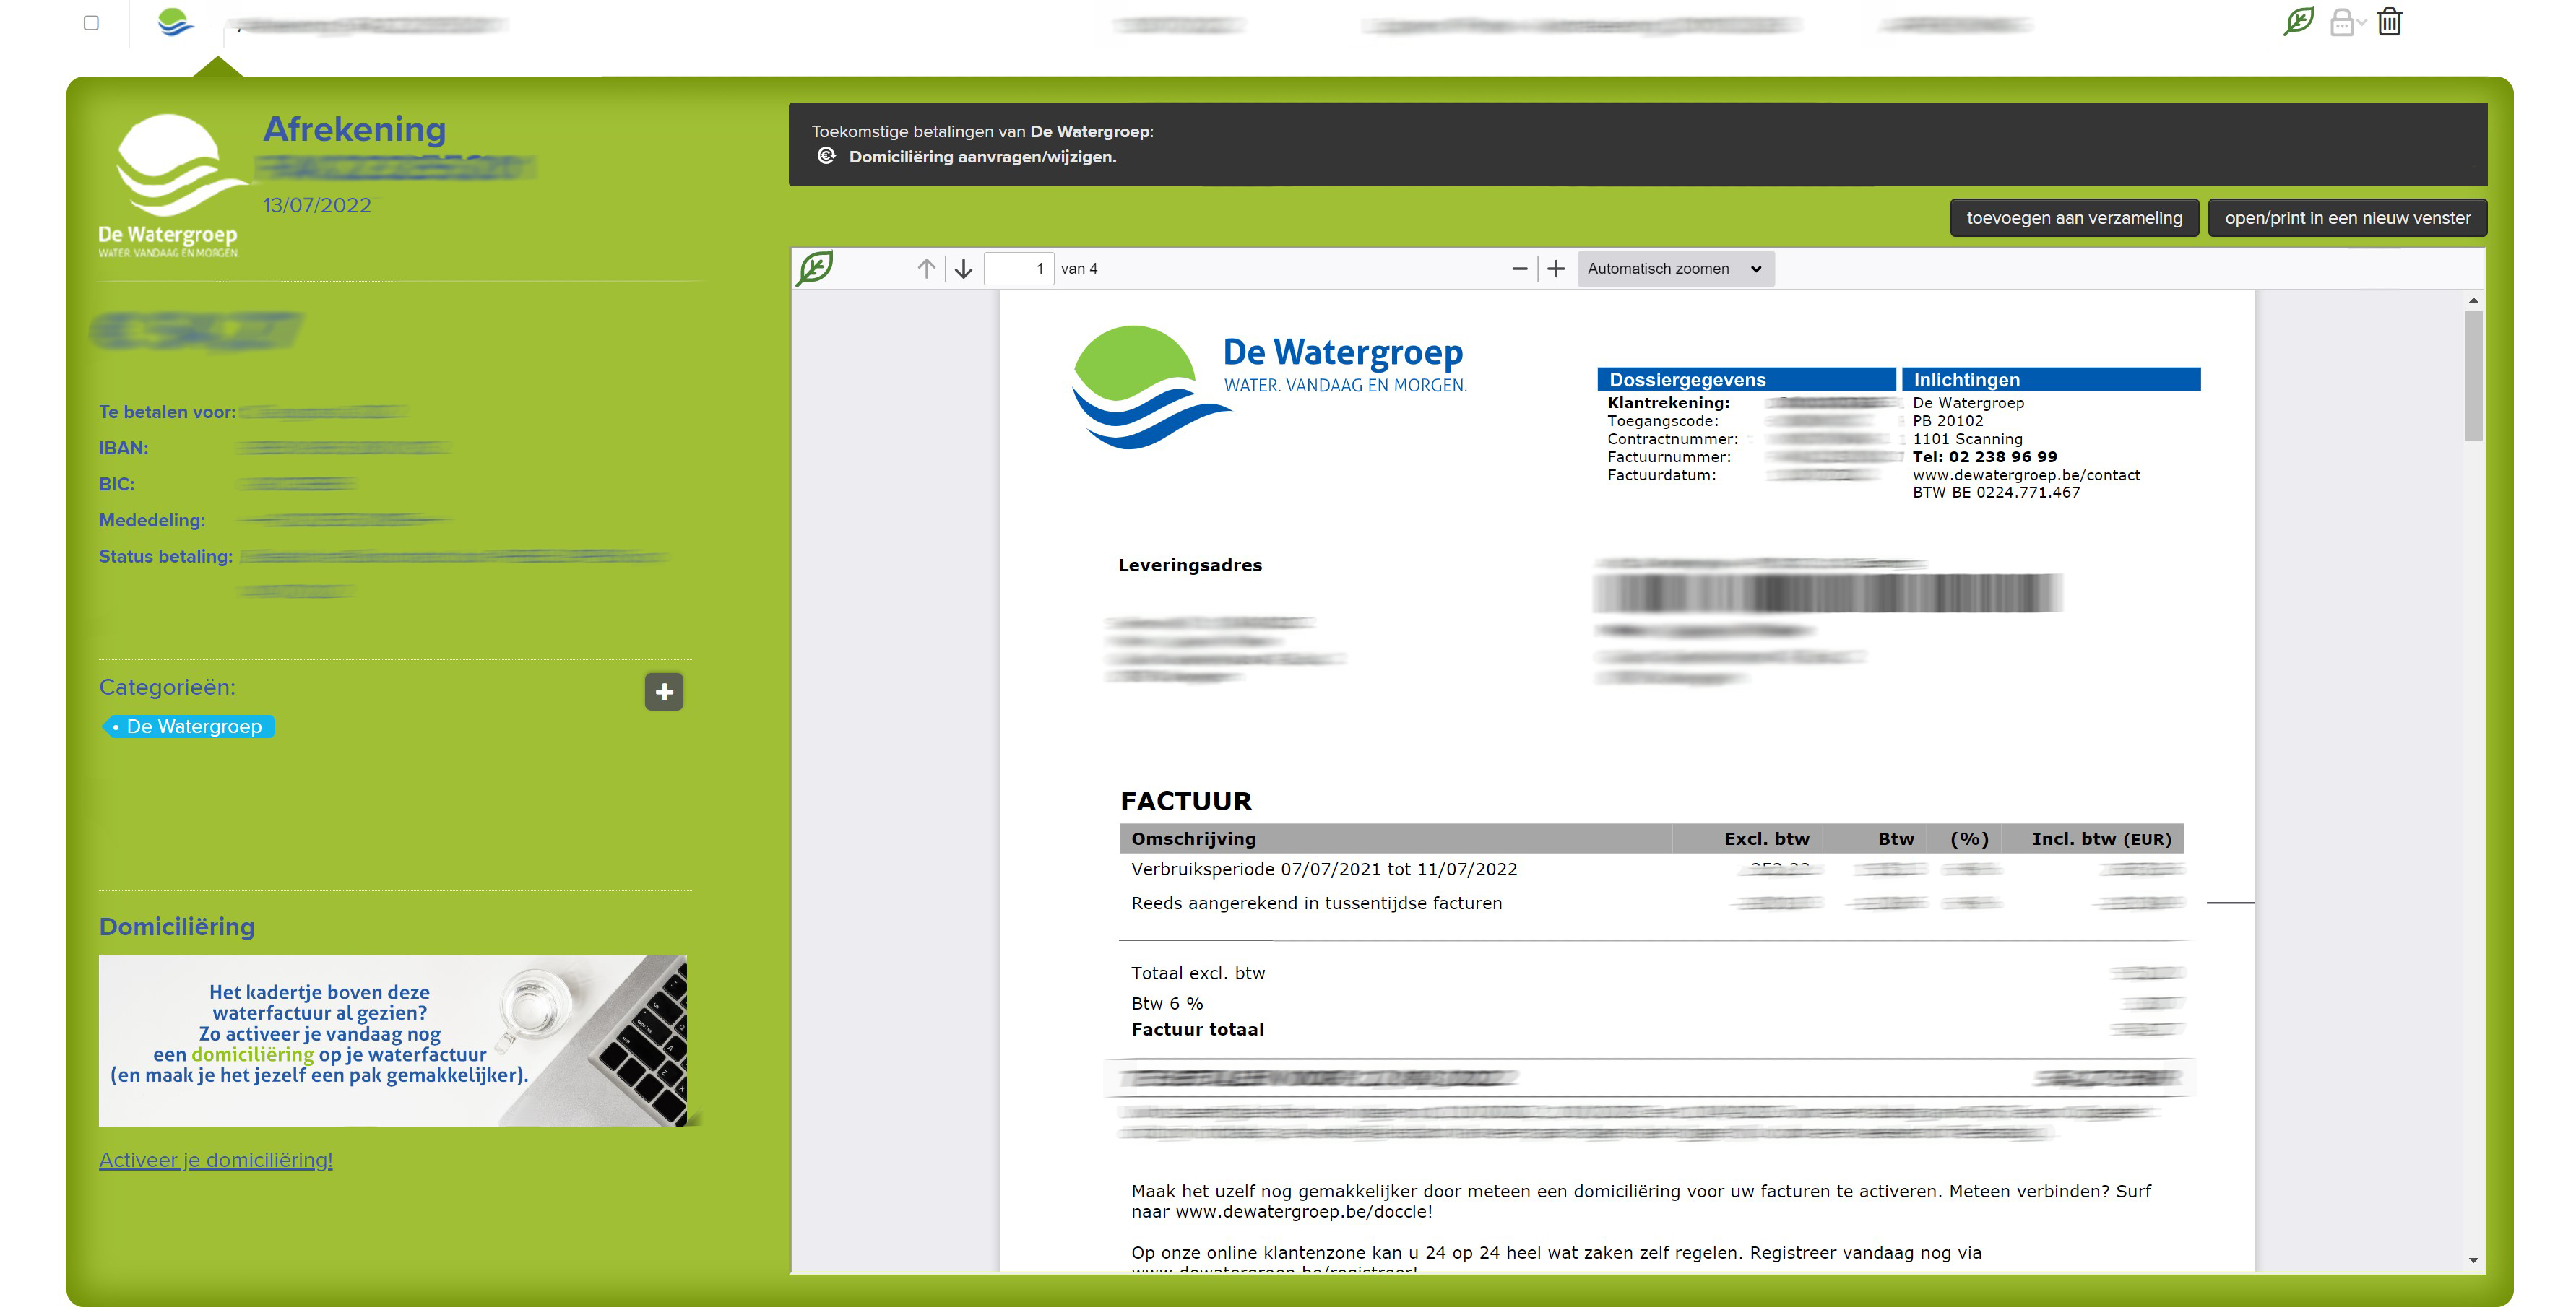Click the De Watergroep category tag
This screenshot has height=1310, width=2576.
[x=188, y=727]
